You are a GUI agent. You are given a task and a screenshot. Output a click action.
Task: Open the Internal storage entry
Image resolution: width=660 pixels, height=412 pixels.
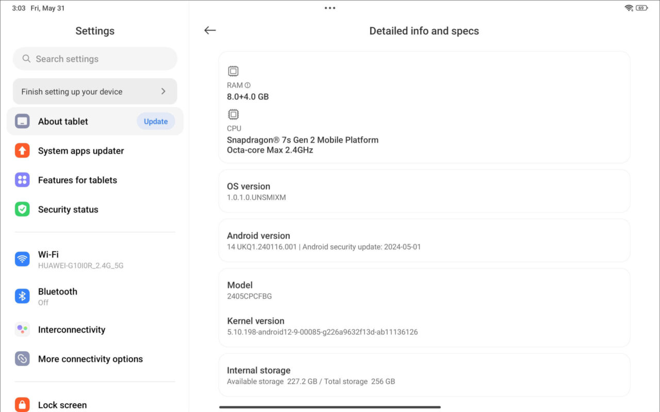pos(424,374)
